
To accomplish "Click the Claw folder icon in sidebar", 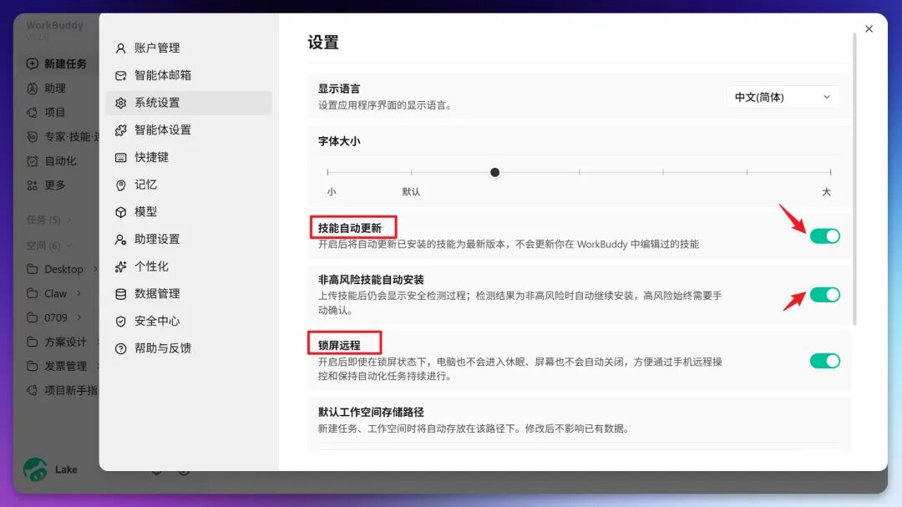I will (33, 293).
